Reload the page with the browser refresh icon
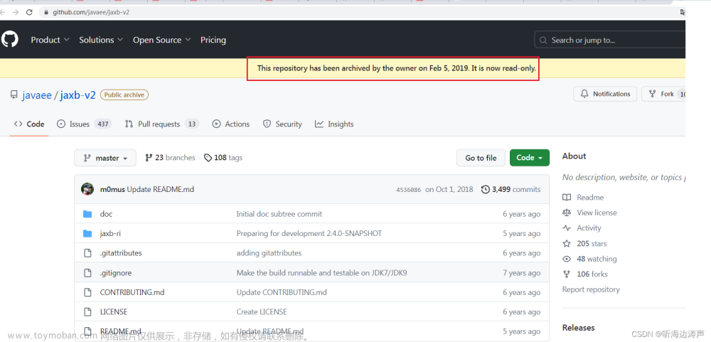The image size is (711, 342). pyautogui.click(x=29, y=12)
